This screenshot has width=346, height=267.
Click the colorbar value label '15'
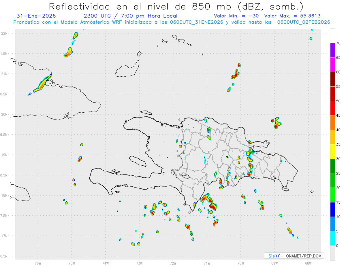point(338,202)
